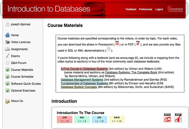This screenshot has width=189, height=129.
Task: Click the Q&A Forum puzzle icon
Action: click(x=7, y=63)
